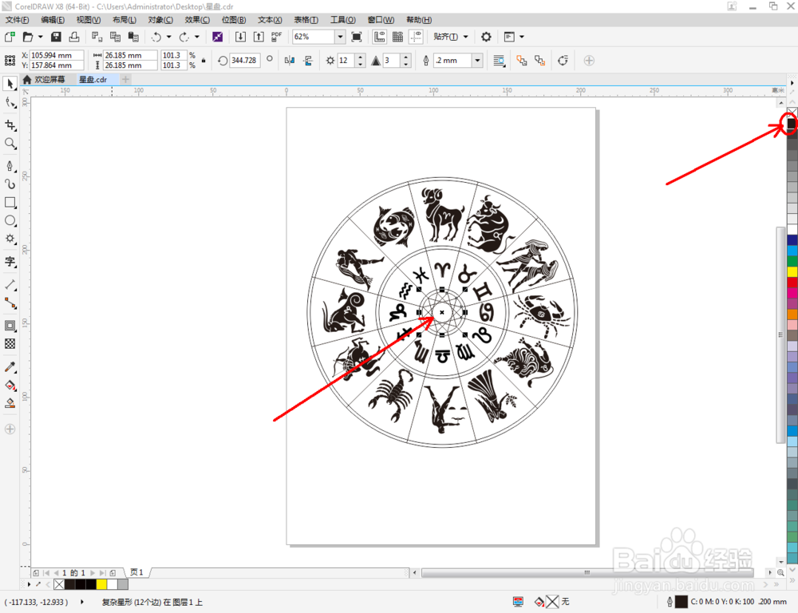Viewport: 798px width, 613px height.
Task: Activate the Zoom magnifier tool
Action: pyautogui.click(x=10, y=143)
